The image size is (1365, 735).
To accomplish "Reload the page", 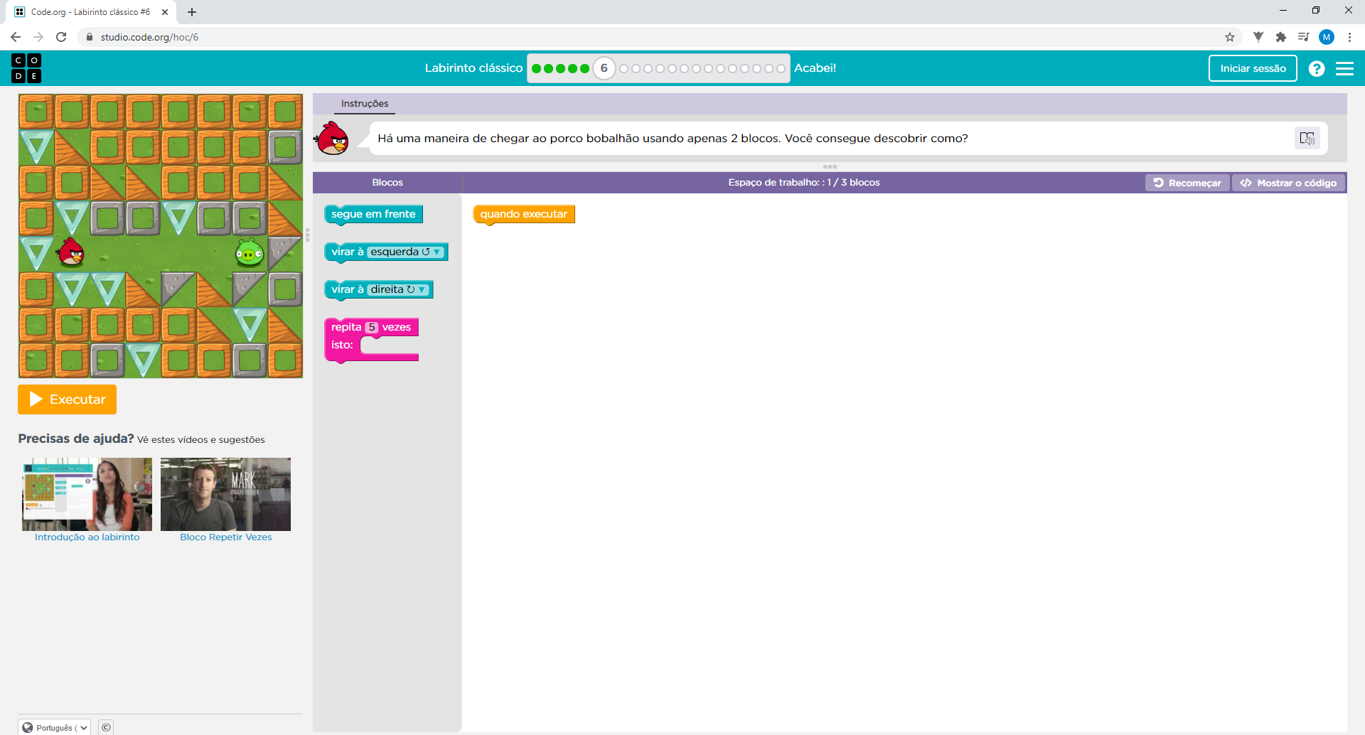I will tap(61, 37).
